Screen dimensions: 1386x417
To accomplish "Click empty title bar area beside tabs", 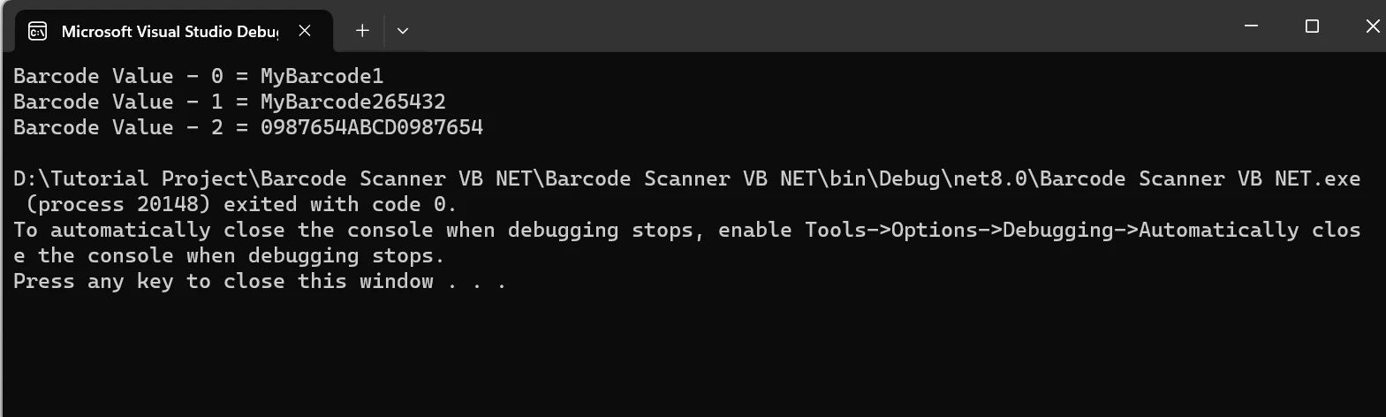I will 795,27.
